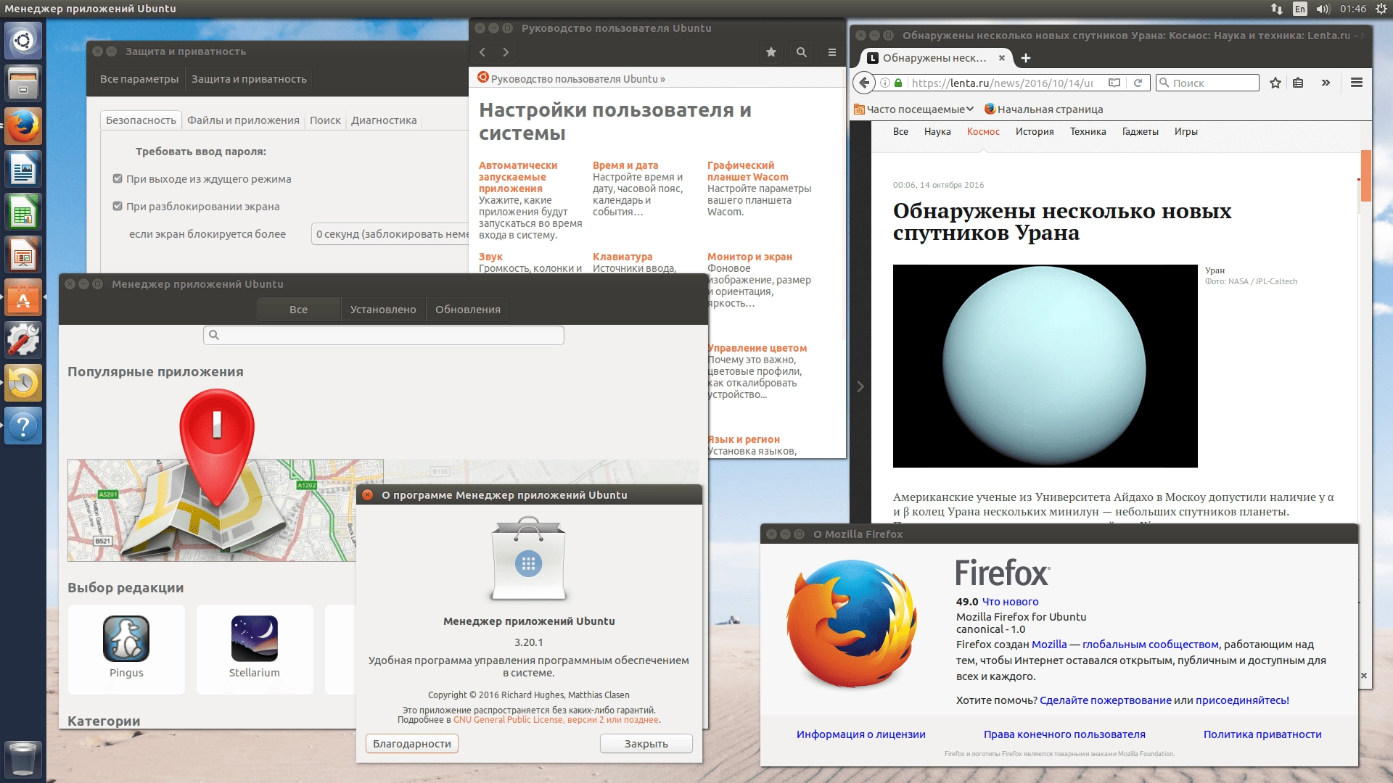The height and width of the screenshot is (783, 1393).
Task: Open search in help viewer
Action: pyautogui.click(x=802, y=52)
